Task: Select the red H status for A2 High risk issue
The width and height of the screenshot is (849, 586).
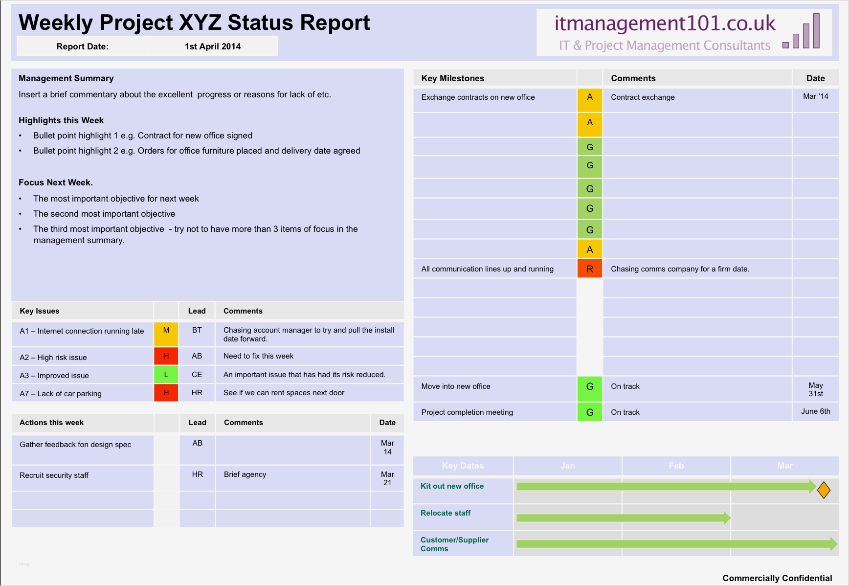Action: [166, 356]
